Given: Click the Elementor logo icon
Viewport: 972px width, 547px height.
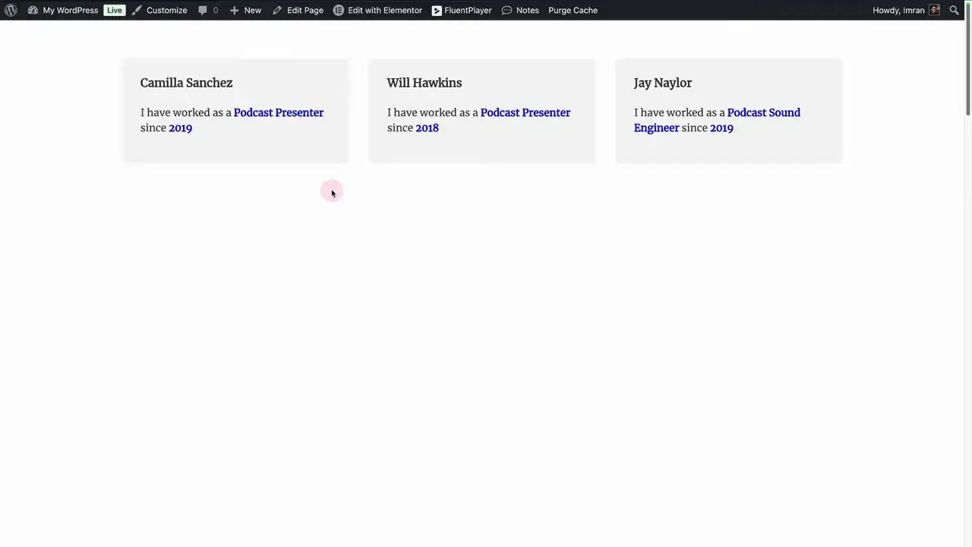Looking at the screenshot, I should tap(339, 10).
